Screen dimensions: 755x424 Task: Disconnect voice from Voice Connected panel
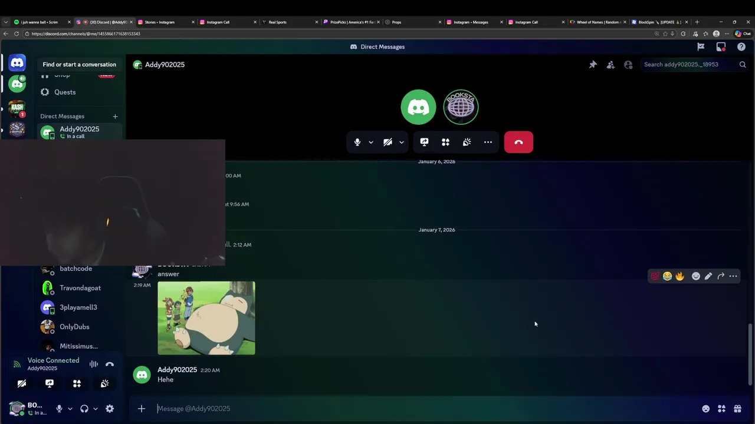(x=110, y=364)
